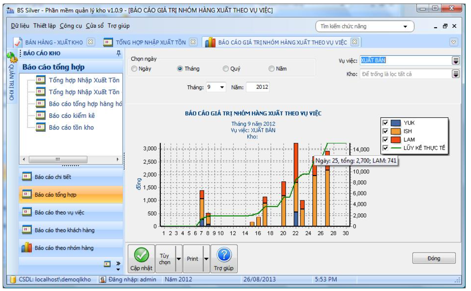Switch to the Bán hàng - Xuất kho tab
This screenshot has height=291, width=471.
click(x=54, y=42)
